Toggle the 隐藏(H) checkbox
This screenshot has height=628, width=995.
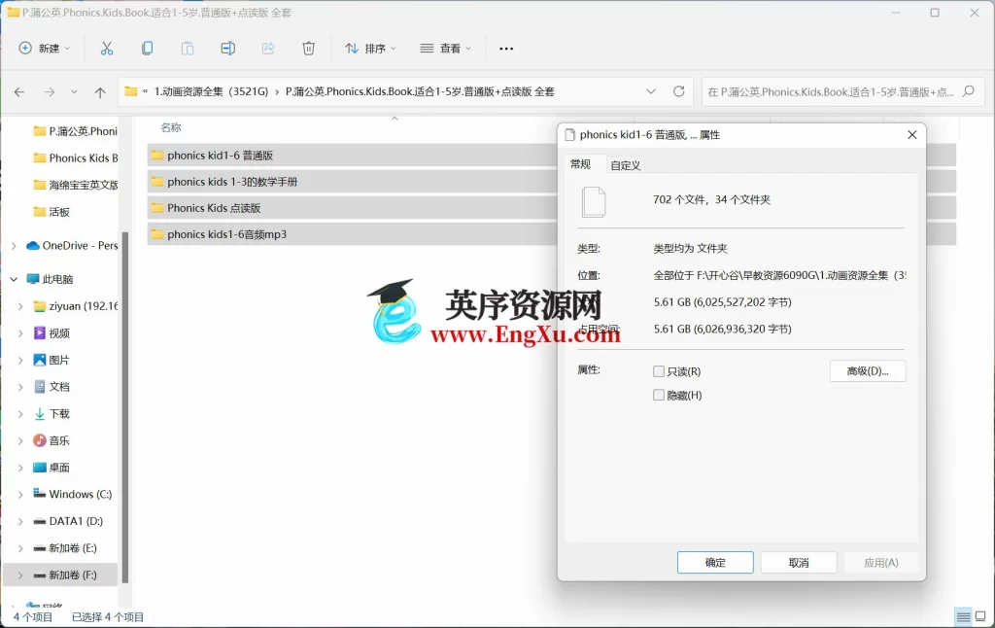coord(659,395)
